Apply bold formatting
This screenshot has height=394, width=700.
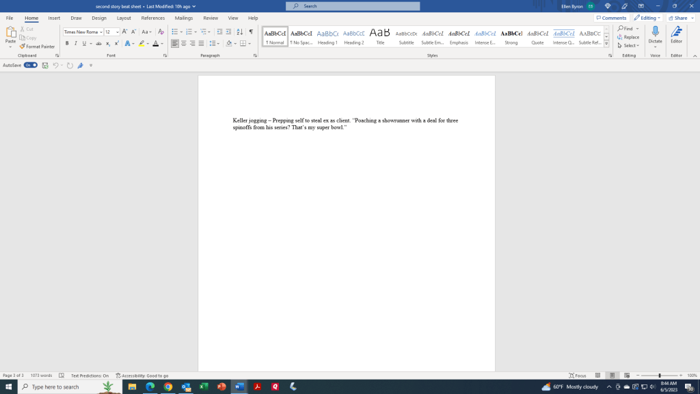pos(67,43)
